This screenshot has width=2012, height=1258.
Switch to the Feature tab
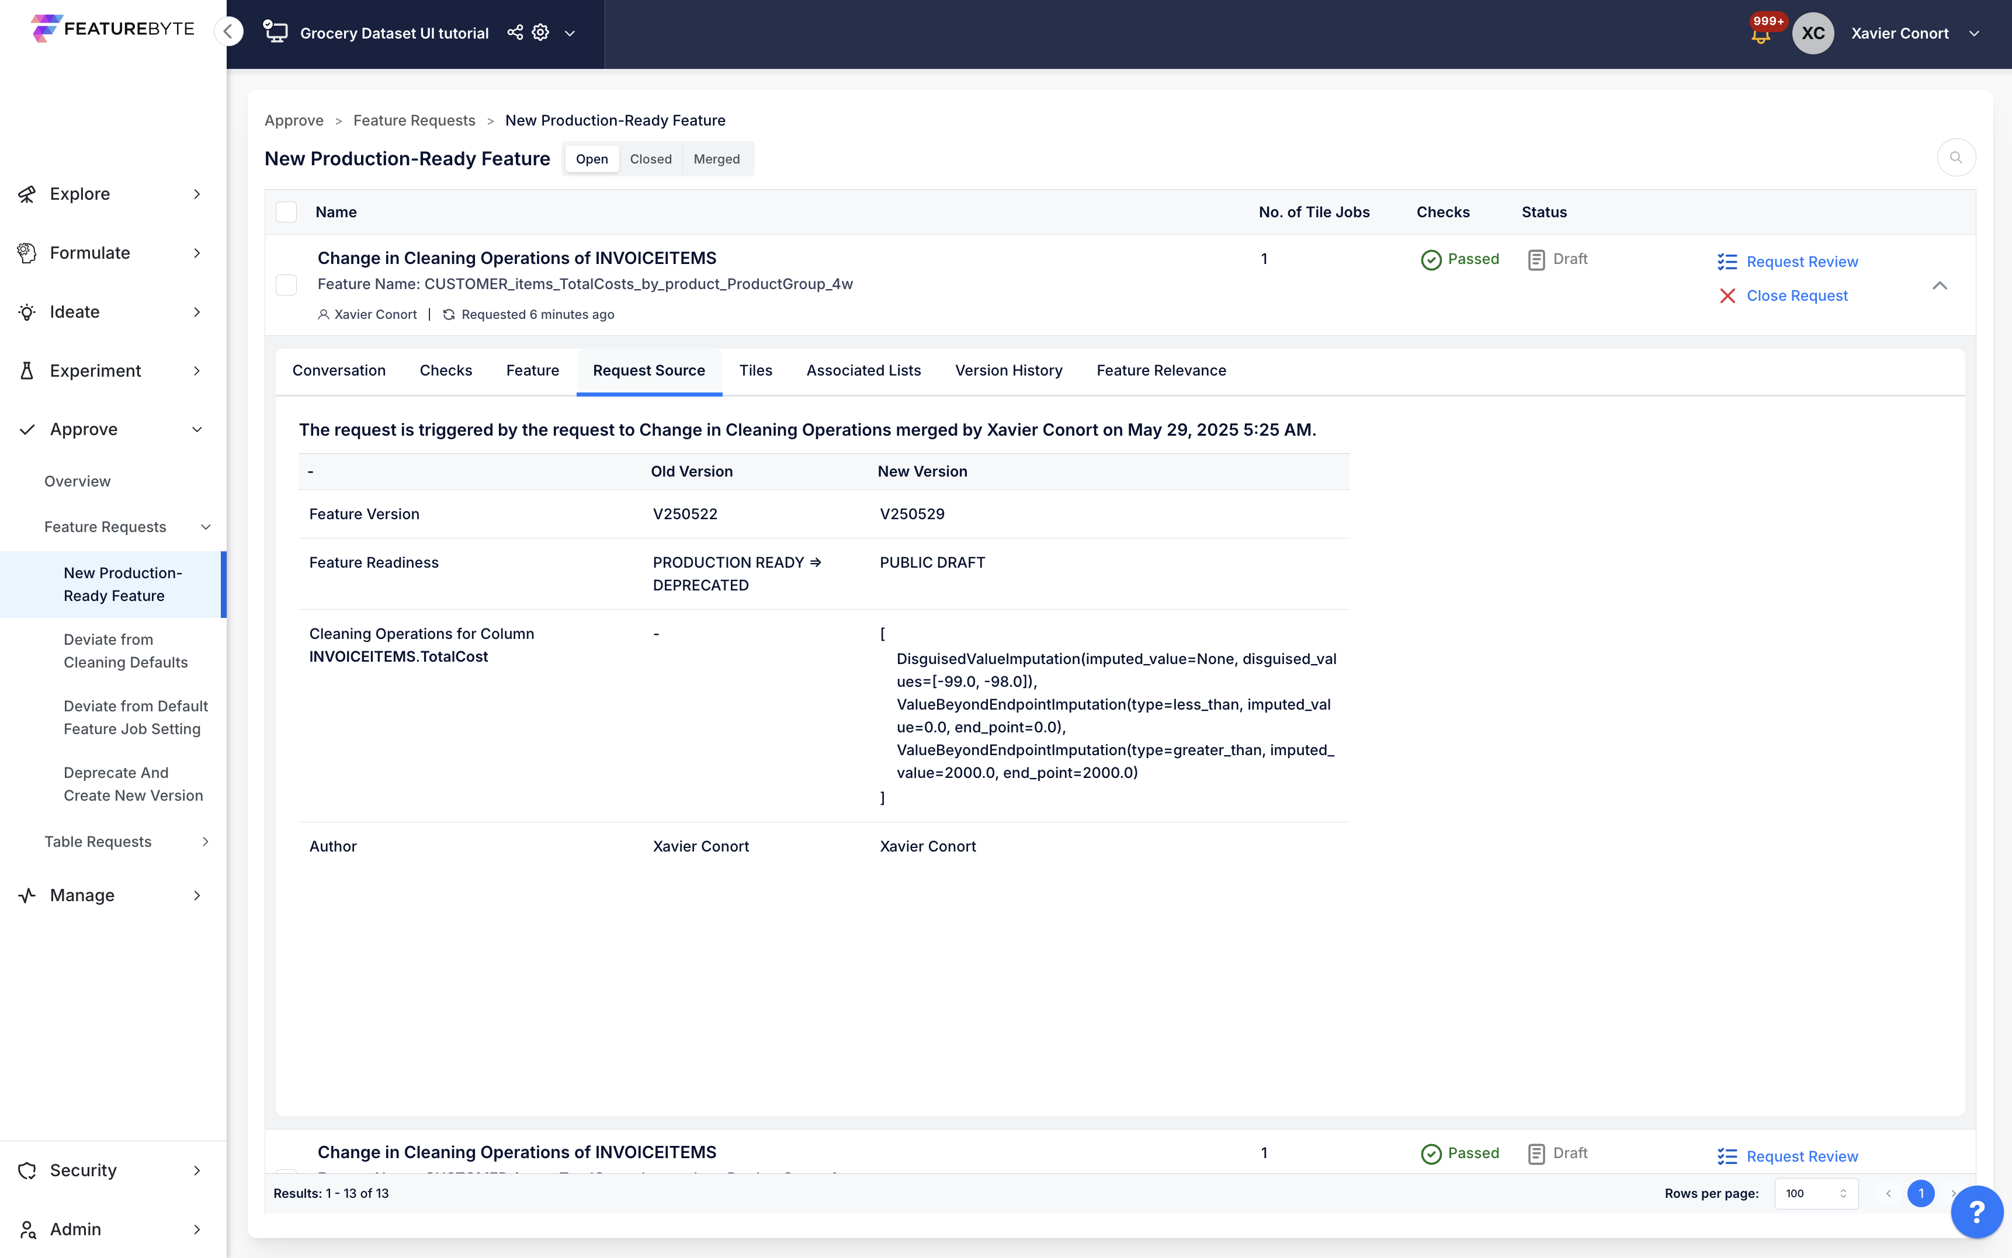[533, 370]
